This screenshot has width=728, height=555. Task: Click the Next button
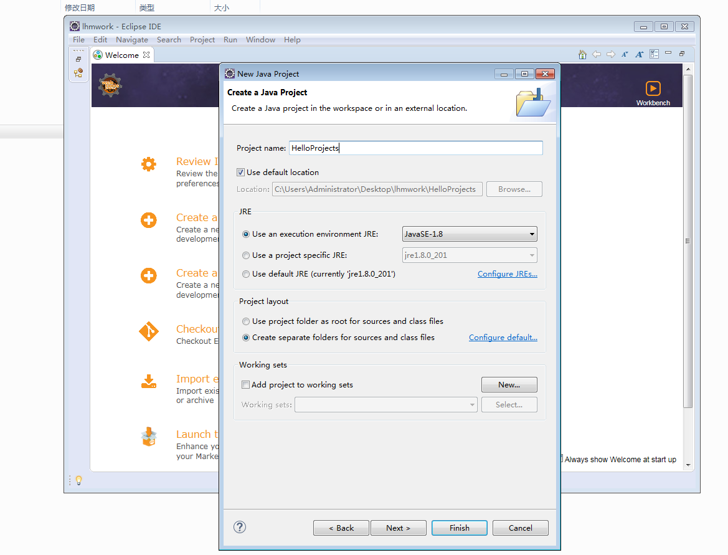coord(399,528)
